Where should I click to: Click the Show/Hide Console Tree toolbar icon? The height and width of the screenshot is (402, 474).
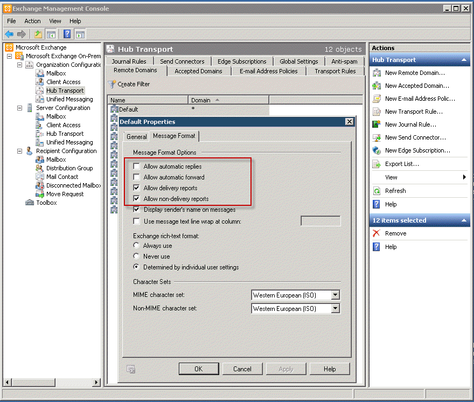(51, 34)
